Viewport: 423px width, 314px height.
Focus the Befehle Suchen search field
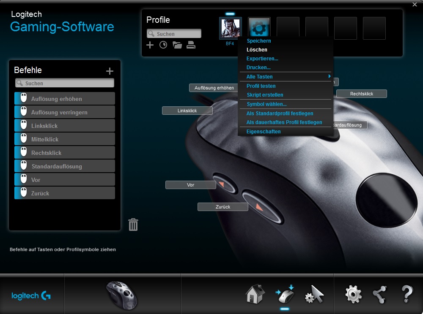pyautogui.click(x=65, y=83)
